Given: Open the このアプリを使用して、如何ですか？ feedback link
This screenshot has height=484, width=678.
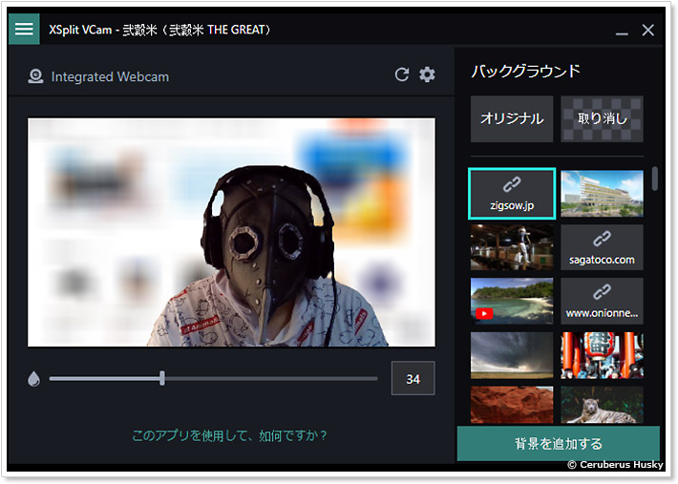Looking at the screenshot, I should (229, 435).
